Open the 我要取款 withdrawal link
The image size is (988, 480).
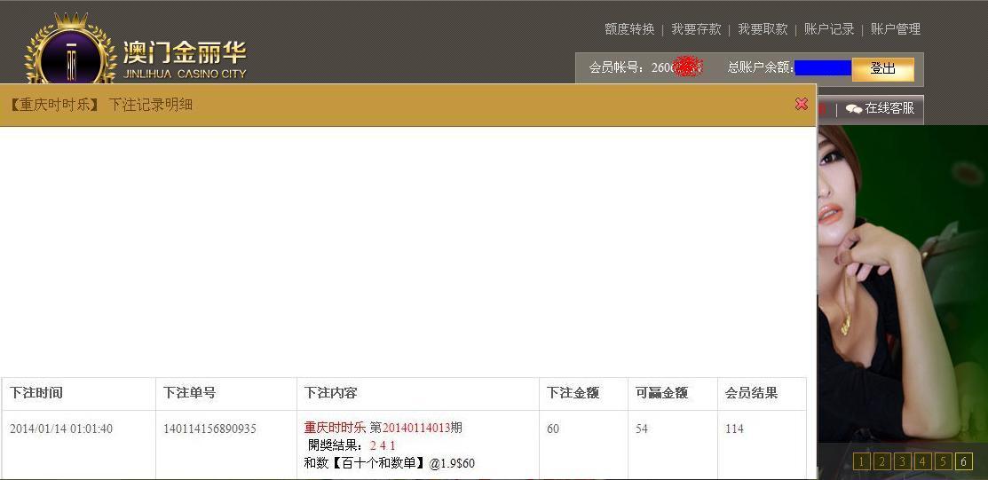pyautogui.click(x=763, y=29)
